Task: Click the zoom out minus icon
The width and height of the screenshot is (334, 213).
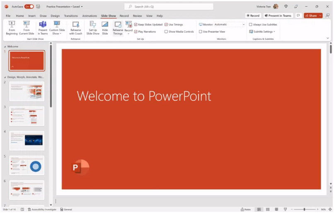Action: point(292,209)
